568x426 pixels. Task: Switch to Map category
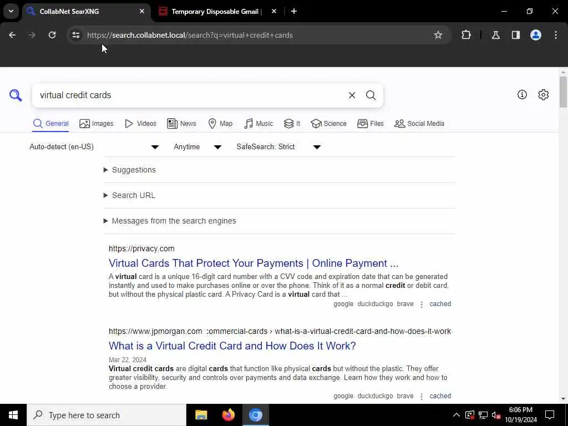(x=220, y=124)
